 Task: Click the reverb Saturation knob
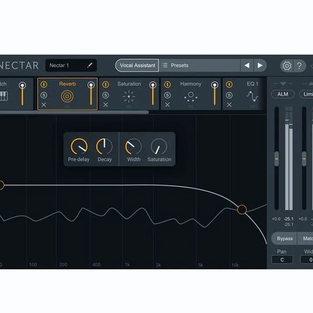pos(159,147)
